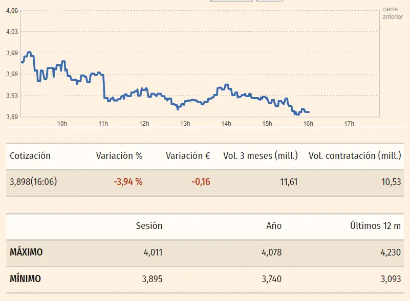Click the 3,898(16:06) quote value

tap(33, 182)
